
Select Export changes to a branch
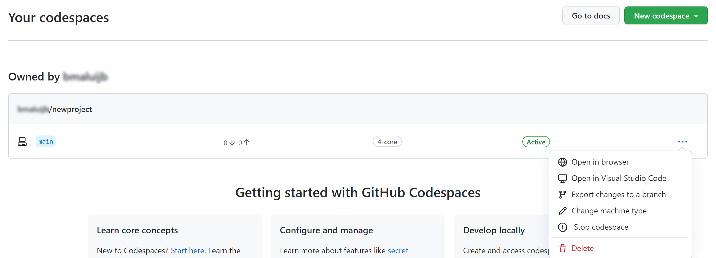tap(620, 195)
